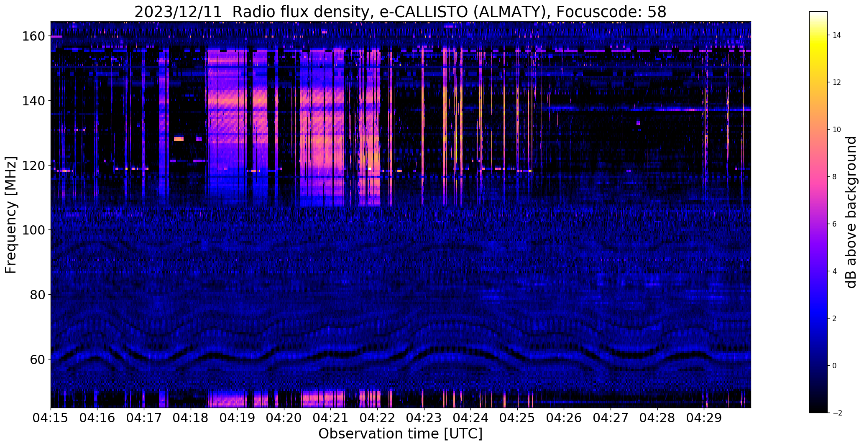Click the colorbar tick label 6

[835, 224]
